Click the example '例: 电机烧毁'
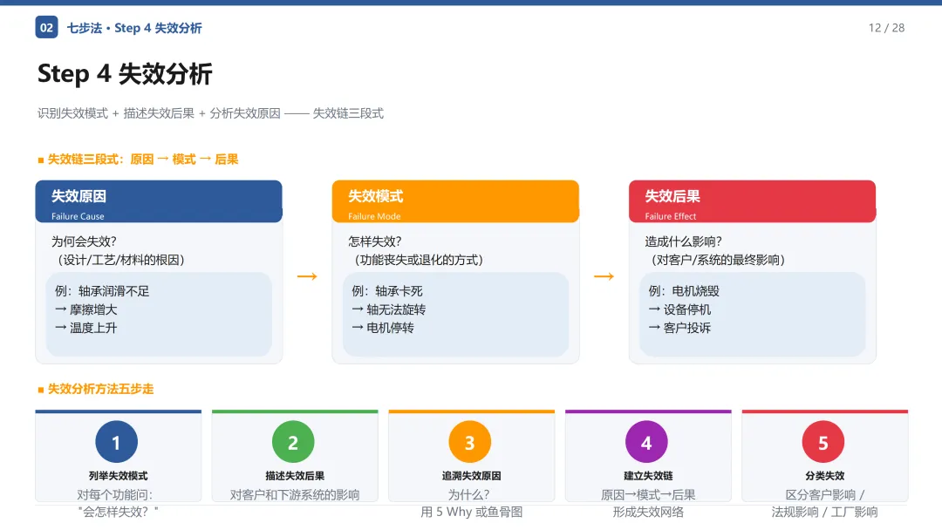Image resolution: width=942 pixels, height=530 pixels. click(x=684, y=291)
